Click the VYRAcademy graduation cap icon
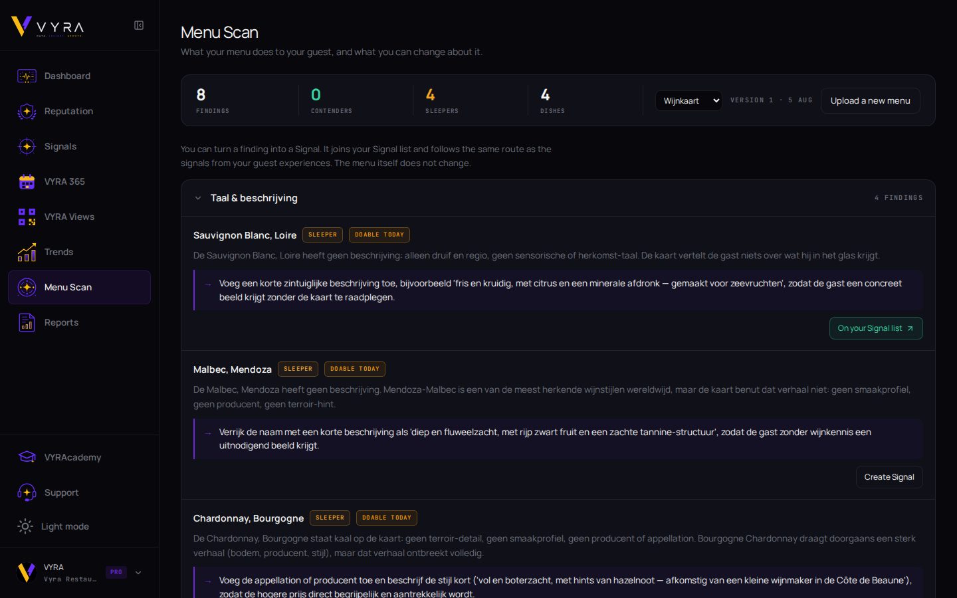The image size is (957, 598). click(x=27, y=458)
